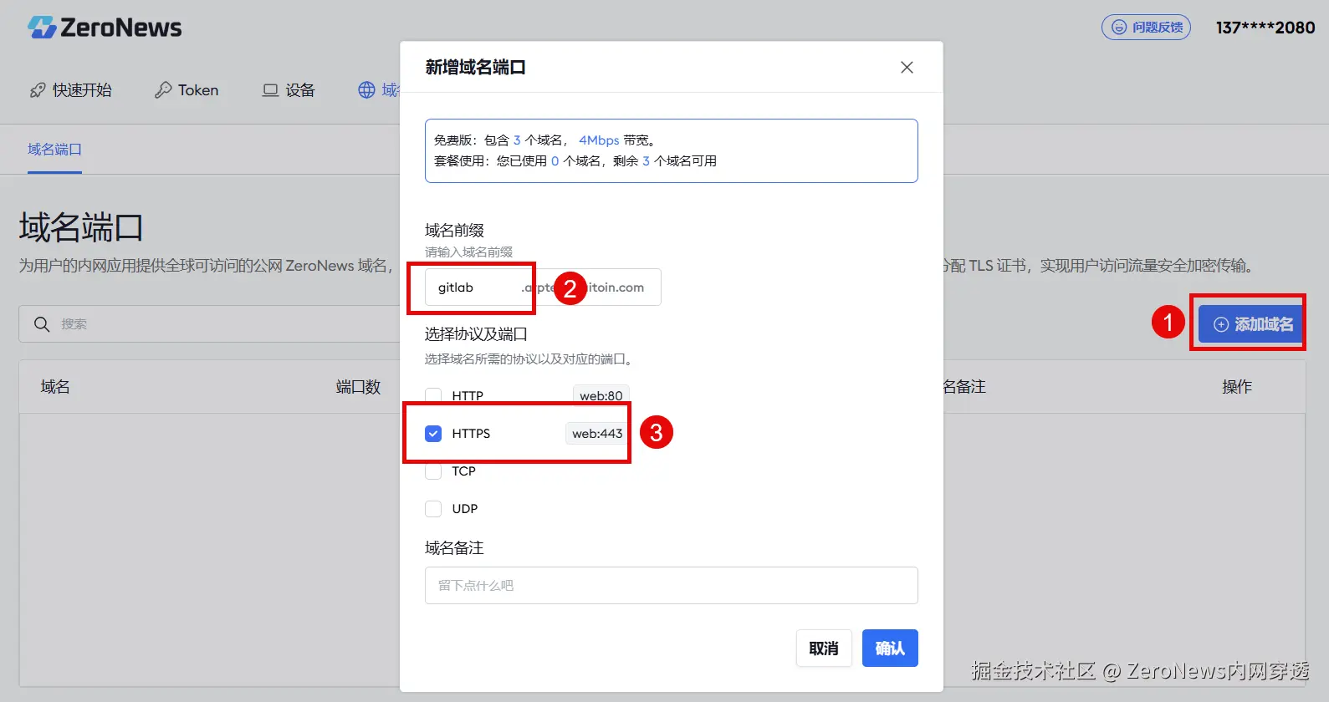Click the 添加域名 button
This screenshot has height=702, width=1329.
[1252, 324]
